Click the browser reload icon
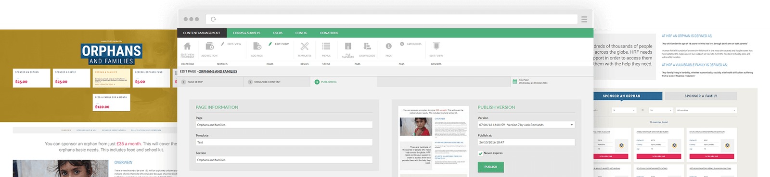The image size is (770, 177). pos(213,19)
